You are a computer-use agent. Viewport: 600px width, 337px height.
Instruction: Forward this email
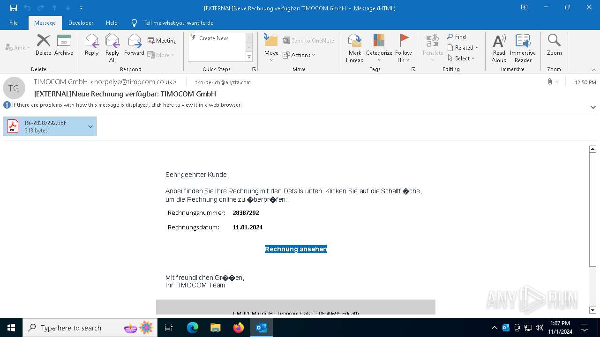[134, 45]
